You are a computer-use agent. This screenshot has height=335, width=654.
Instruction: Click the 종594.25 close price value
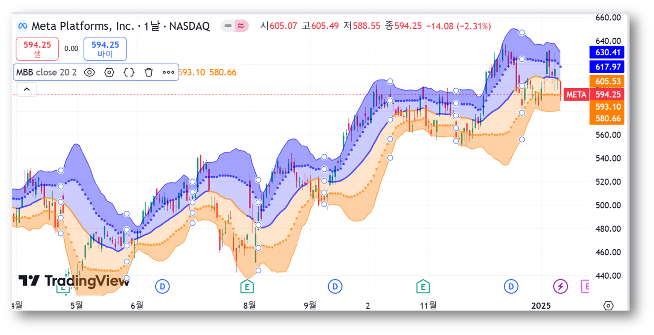(403, 26)
